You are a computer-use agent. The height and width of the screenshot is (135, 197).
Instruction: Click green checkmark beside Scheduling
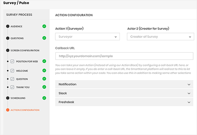coord(44,98)
